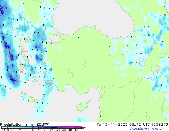Click the legend tick label "15"
This screenshot has height=131, width=169.
(x=39, y=130)
